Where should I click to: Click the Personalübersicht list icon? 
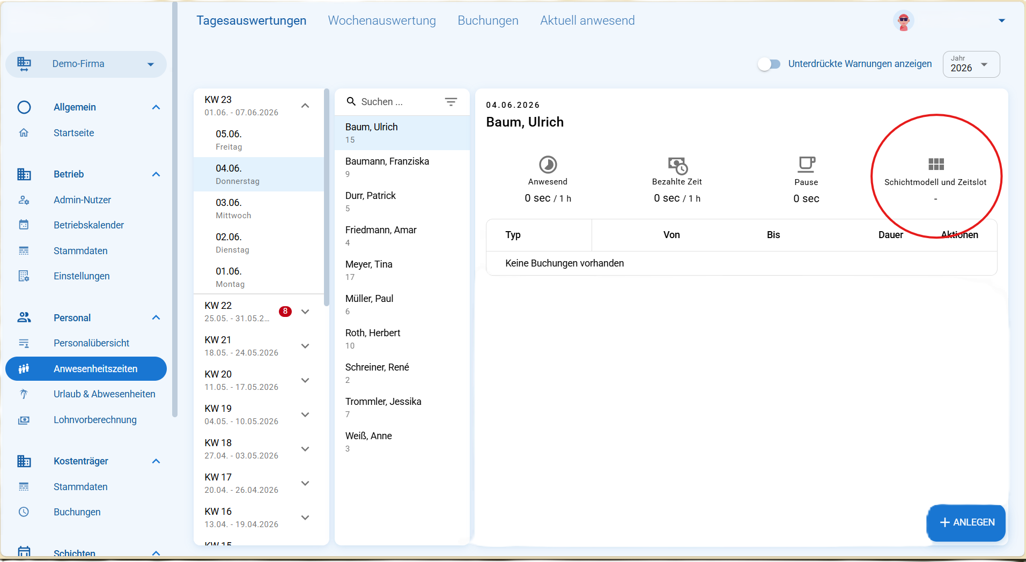tap(24, 343)
